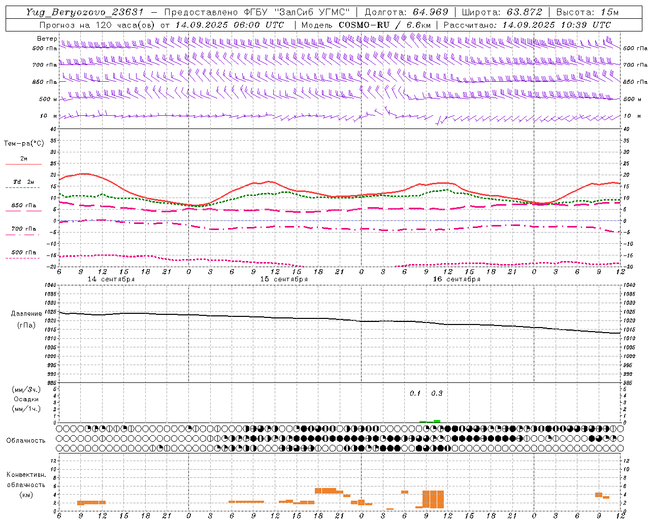Select the date label 14 сентября

(111, 279)
